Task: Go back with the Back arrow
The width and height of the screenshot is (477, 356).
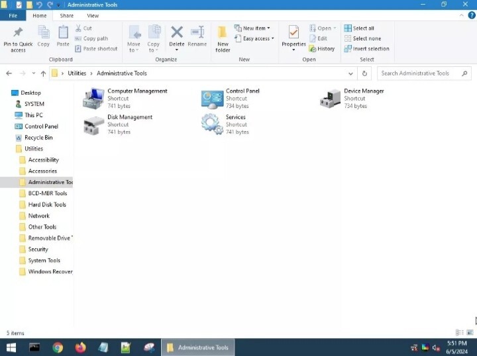Action: (9, 73)
